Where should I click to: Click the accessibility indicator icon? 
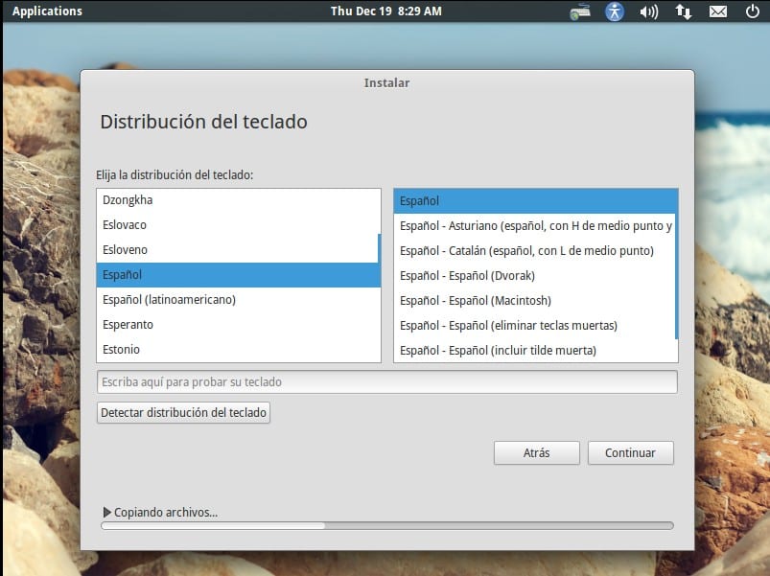coord(614,12)
